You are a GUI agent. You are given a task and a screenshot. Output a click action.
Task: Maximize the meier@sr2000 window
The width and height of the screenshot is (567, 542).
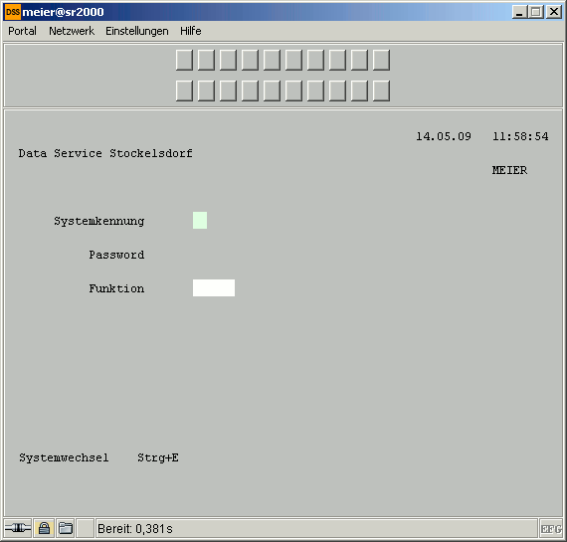point(536,12)
